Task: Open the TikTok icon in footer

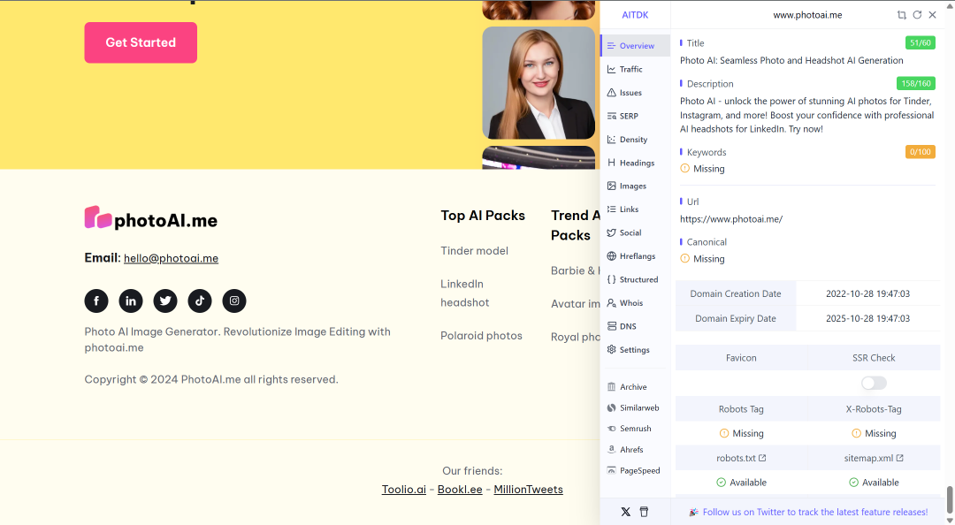Action: click(x=200, y=301)
